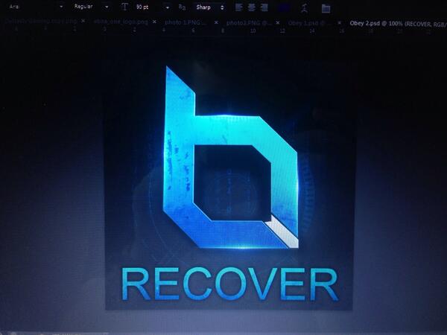Select left align text icon
The width and height of the screenshot is (447, 335).
click(x=239, y=7)
